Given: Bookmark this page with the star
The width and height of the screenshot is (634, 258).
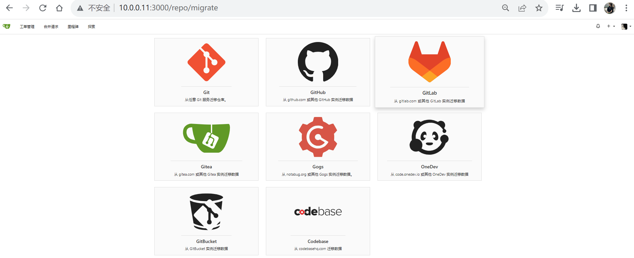Looking at the screenshot, I should [x=539, y=8].
